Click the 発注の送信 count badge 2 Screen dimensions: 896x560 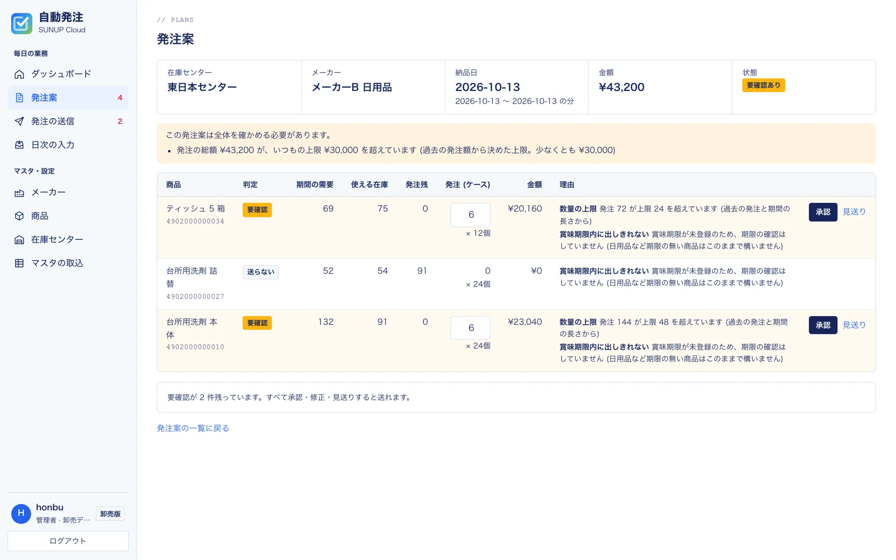(x=120, y=122)
